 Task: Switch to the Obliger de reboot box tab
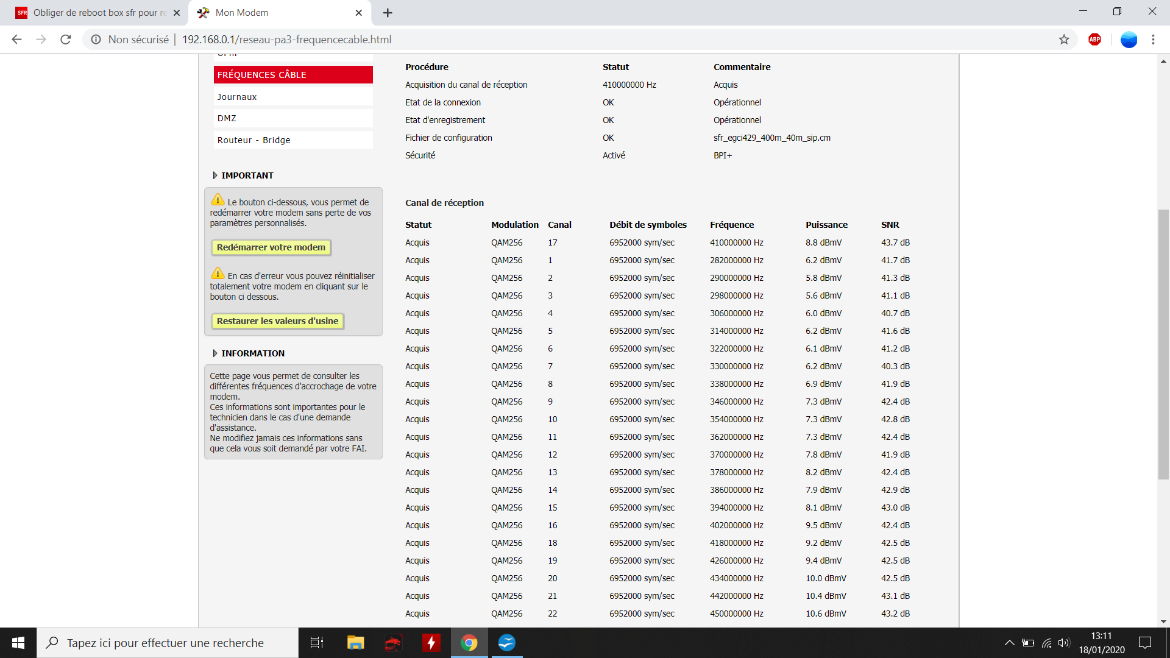[97, 13]
